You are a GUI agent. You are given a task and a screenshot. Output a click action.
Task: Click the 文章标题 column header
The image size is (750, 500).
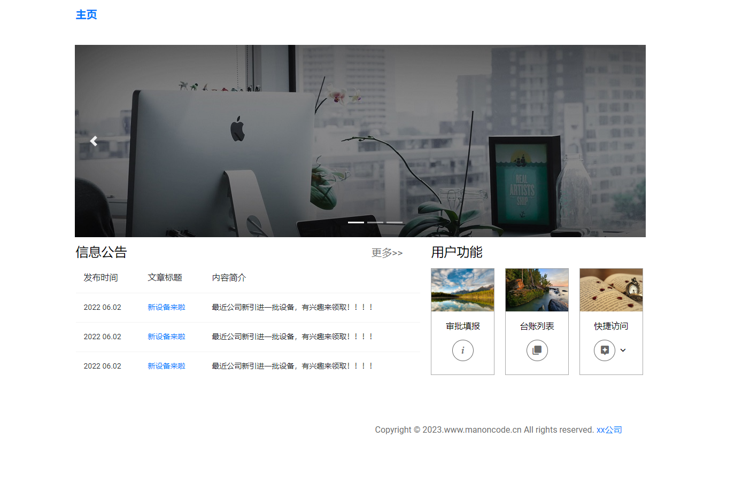165,277
